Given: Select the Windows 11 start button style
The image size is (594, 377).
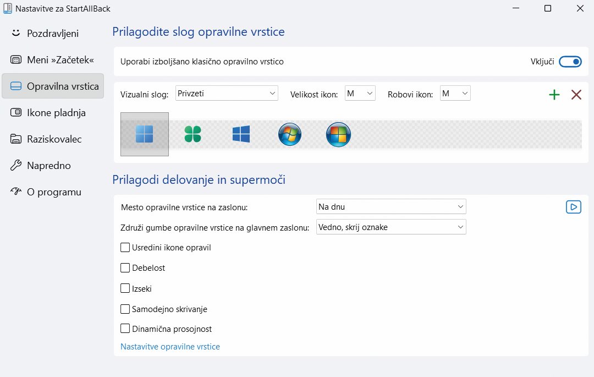Looking at the screenshot, I should 144,134.
